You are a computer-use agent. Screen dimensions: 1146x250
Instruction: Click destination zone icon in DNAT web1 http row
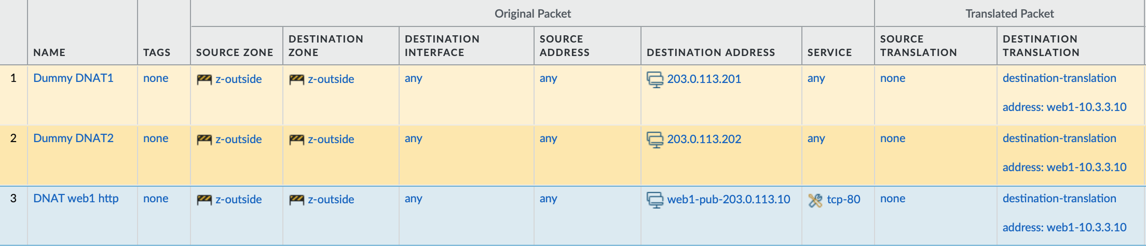[x=296, y=200]
